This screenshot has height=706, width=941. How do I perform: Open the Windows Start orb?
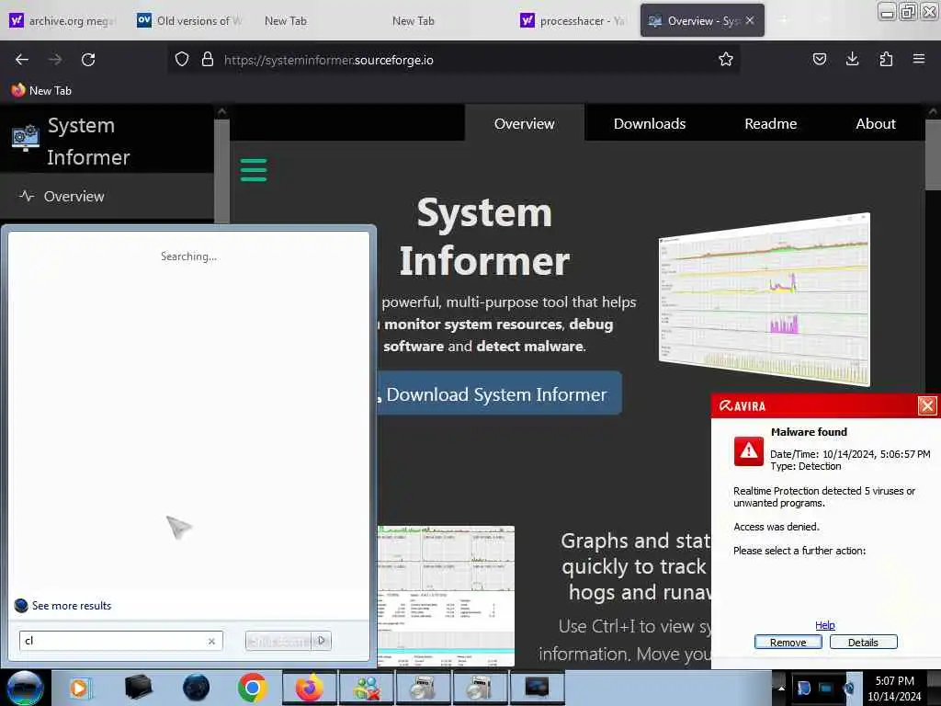coord(25,688)
